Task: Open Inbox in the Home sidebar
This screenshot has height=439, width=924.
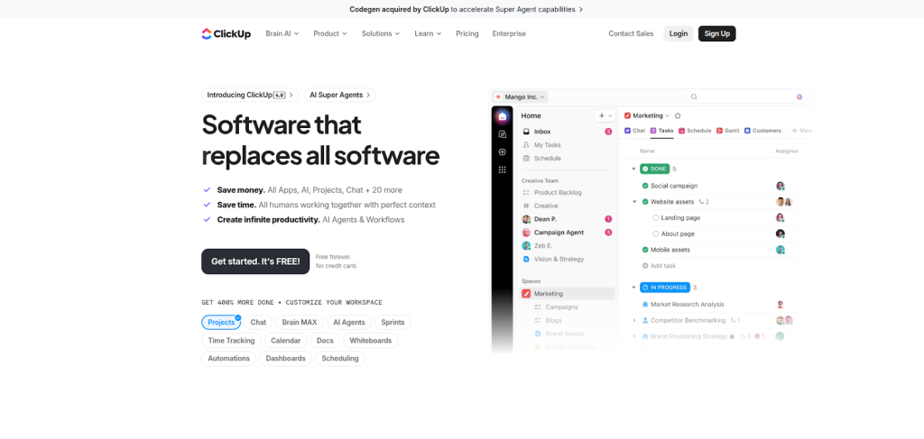Action: pyautogui.click(x=542, y=132)
